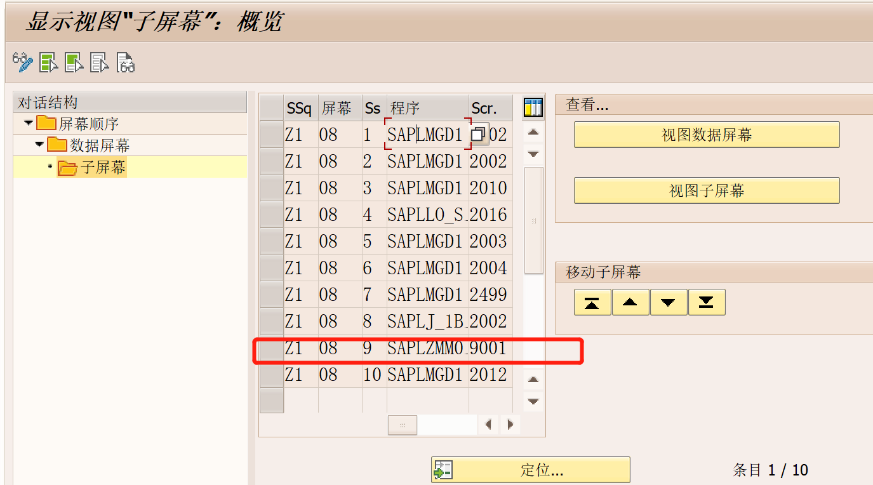Click the move subscreen down button
This screenshot has height=485, width=873.
[x=669, y=302]
